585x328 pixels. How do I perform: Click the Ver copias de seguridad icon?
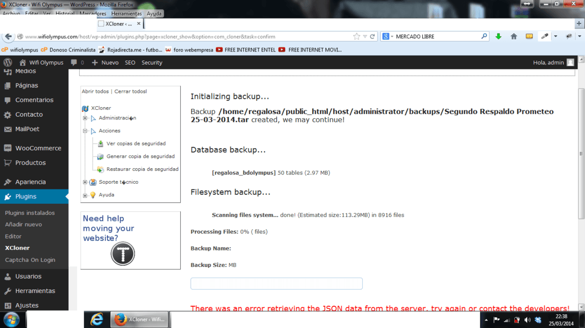(101, 144)
